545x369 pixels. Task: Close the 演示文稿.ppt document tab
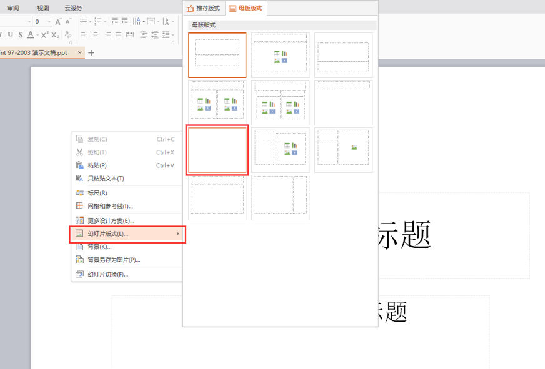[x=79, y=52]
